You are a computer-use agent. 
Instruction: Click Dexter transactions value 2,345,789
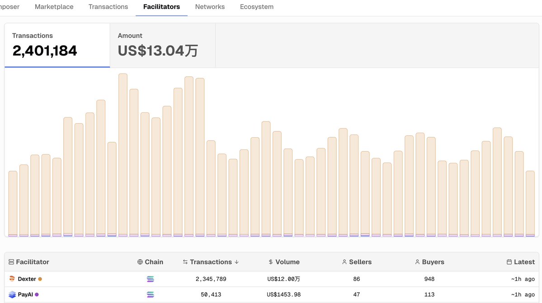pyautogui.click(x=211, y=279)
